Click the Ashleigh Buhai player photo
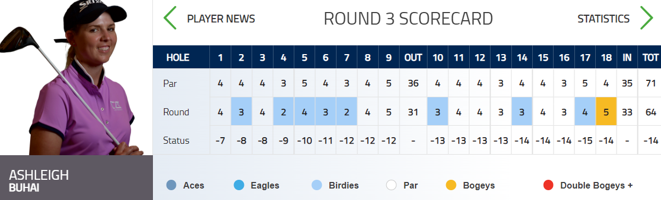This screenshot has height=200, width=661. (x=76, y=78)
